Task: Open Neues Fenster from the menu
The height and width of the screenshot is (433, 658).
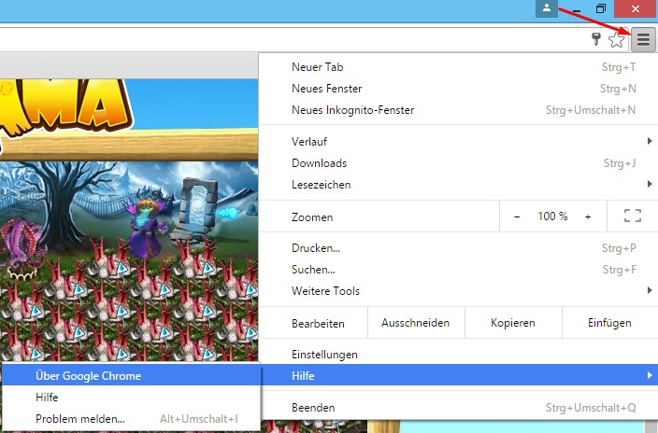Action: pos(458,89)
